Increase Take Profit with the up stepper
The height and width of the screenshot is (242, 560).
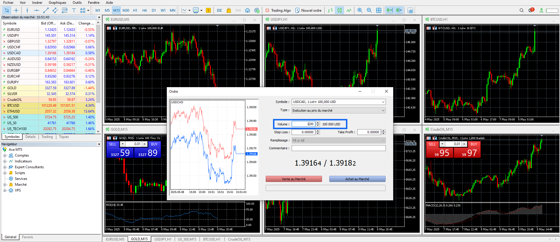pyautogui.click(x=384, y=131)
